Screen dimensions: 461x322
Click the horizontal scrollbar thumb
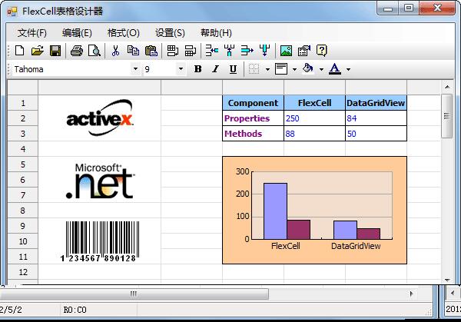(x=134, y=294)
